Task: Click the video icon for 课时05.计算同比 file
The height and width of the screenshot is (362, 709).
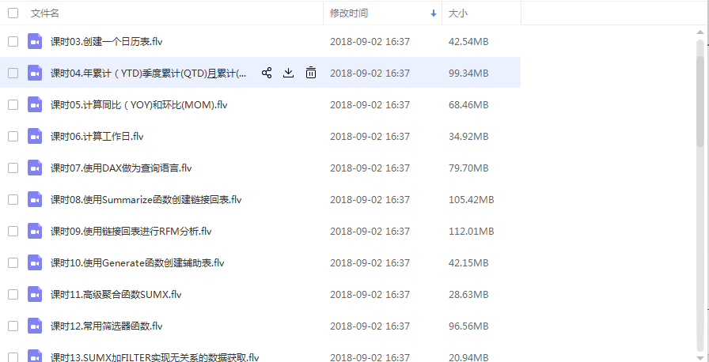Action: 35,104
